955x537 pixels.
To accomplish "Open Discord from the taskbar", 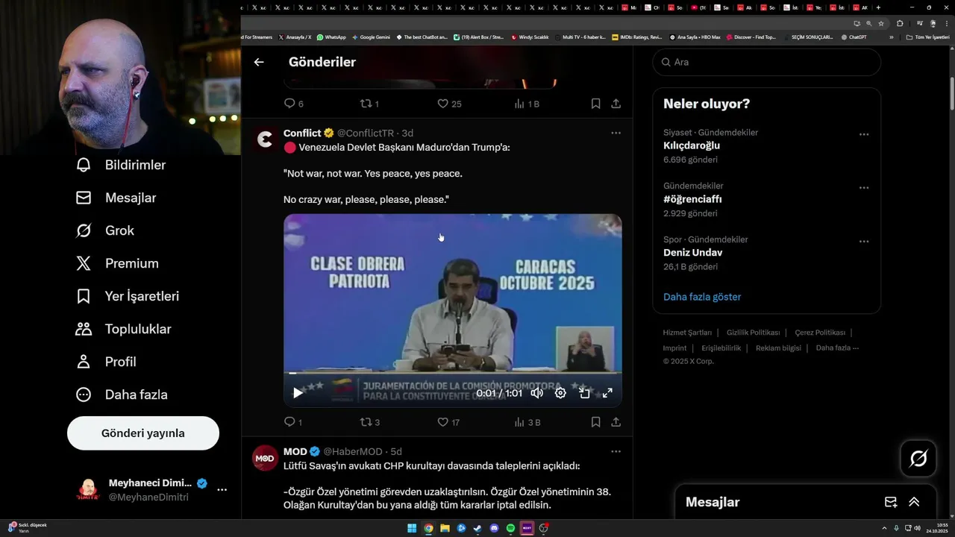I will tap(494, 528).
